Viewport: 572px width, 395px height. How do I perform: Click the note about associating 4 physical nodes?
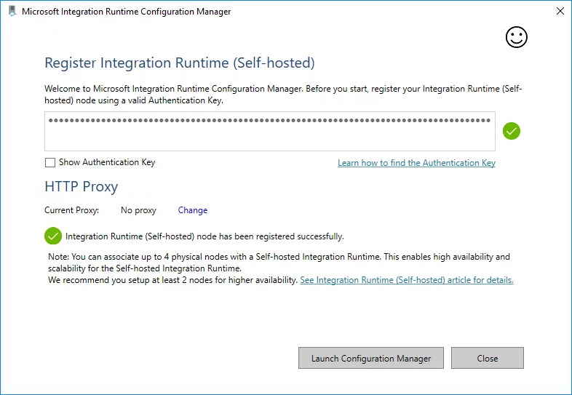coord(277,262)
